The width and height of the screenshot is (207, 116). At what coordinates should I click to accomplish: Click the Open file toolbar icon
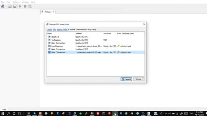[x=10, y=6]
